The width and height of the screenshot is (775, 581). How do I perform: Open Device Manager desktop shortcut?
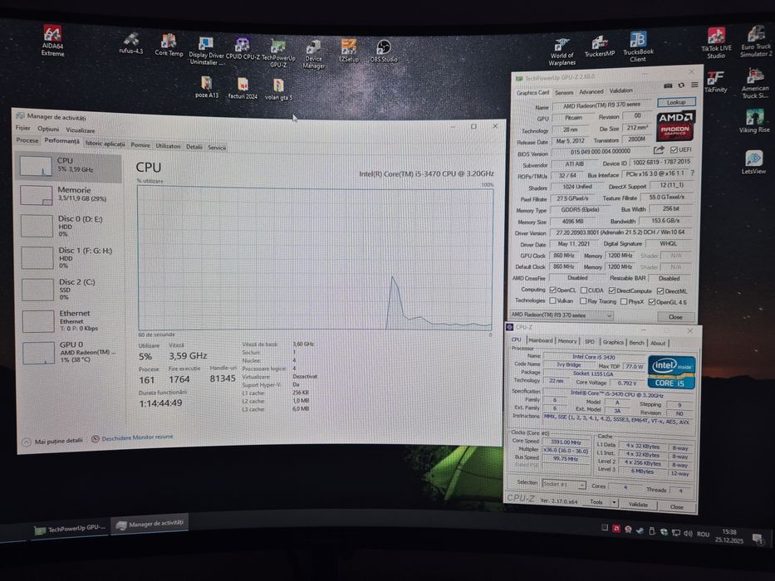(x=313, y=55)
